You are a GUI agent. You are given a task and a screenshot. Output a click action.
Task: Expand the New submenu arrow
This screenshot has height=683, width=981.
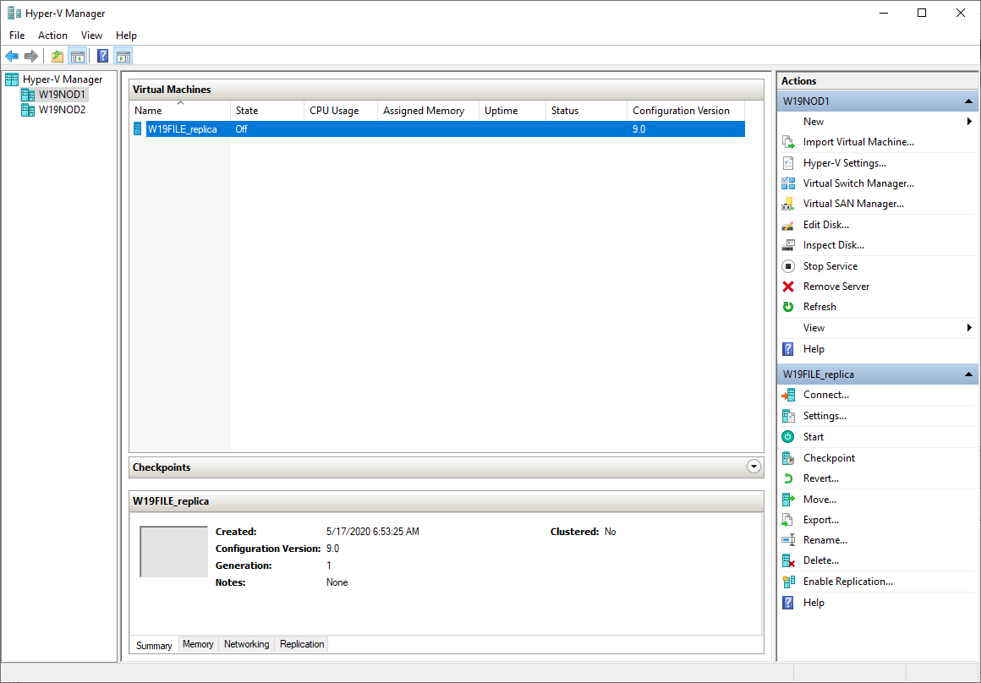pos(969,122)
